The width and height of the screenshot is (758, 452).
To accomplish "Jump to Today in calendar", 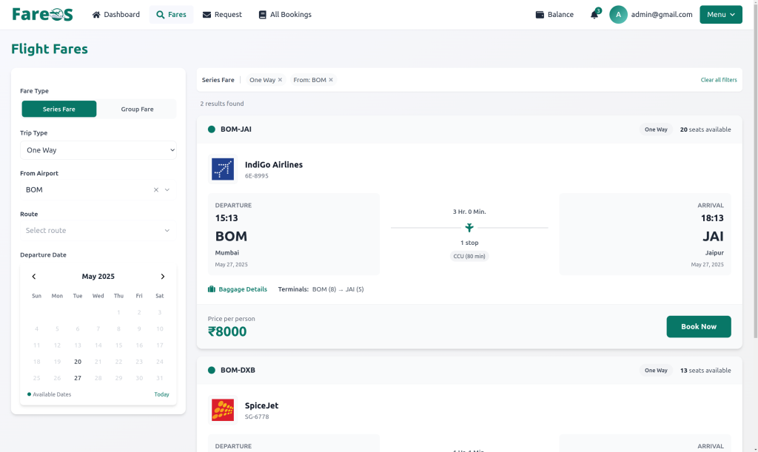I will pos(161,394).
